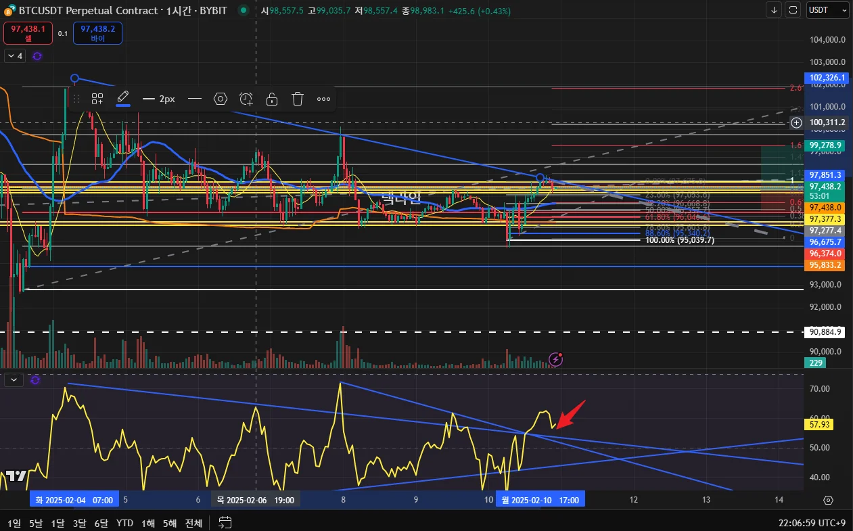Click the blue 97,851.3 price label
The width and height of the screenshot is (853, 531).
click(x=826, y=175)
